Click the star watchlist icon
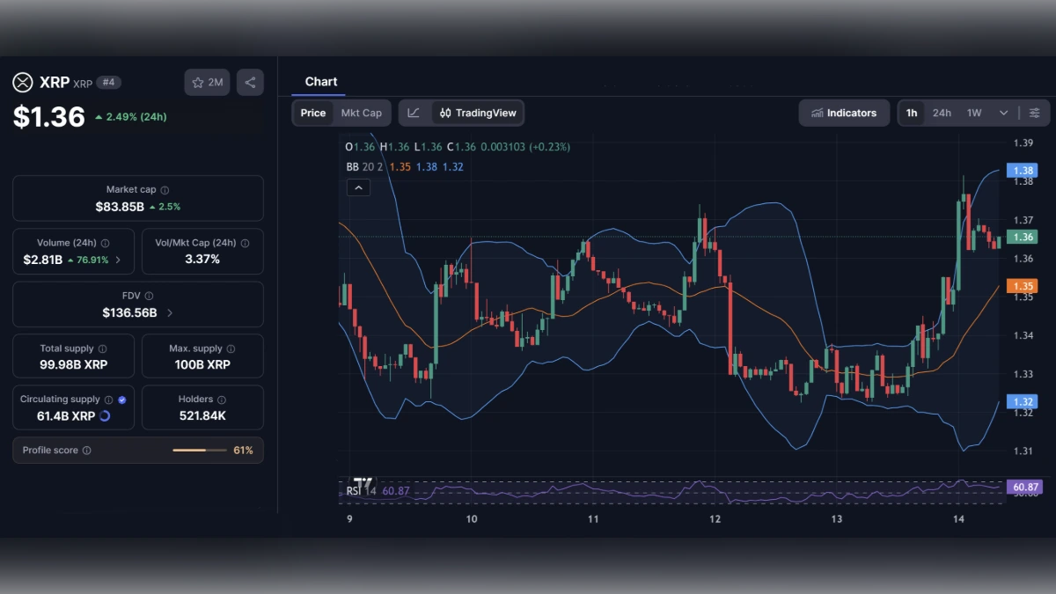 point(200,82)
